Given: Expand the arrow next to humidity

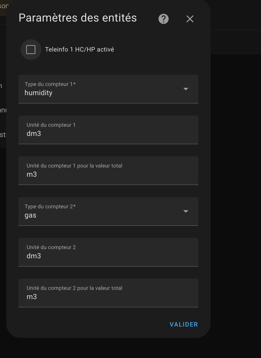Looking at the screenshot, I should click(x=186, y=89).
